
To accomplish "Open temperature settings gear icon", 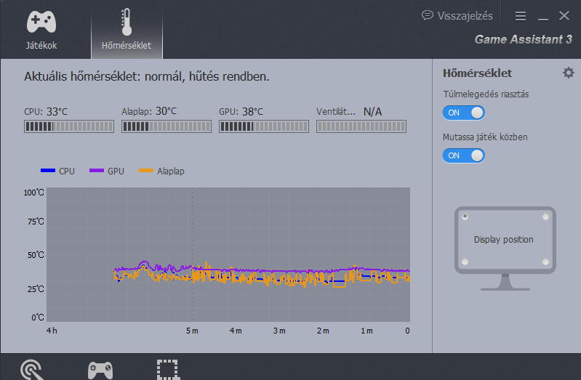I will click(569, 73).
